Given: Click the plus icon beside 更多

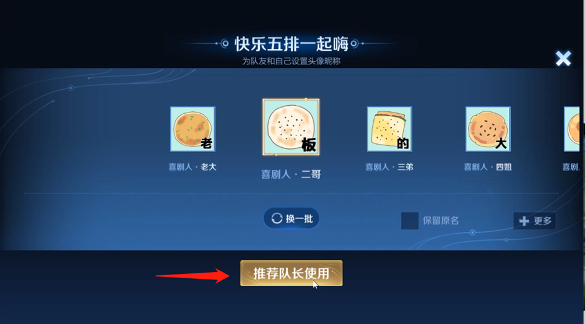Looking at the screenshot, I should pyautogui.click(x=524, y=221).
